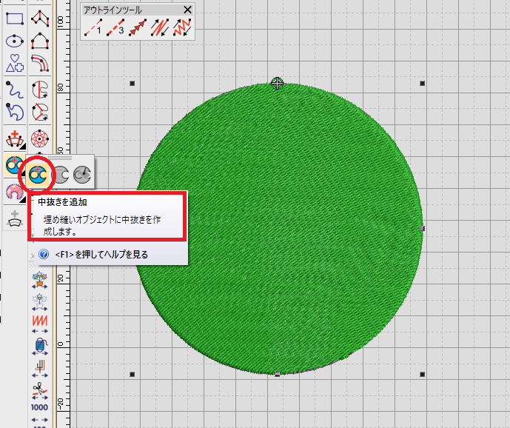Screen dimensions: 510x428
Task: Select the satin line outline tool
Action: [x=160, y=27]
